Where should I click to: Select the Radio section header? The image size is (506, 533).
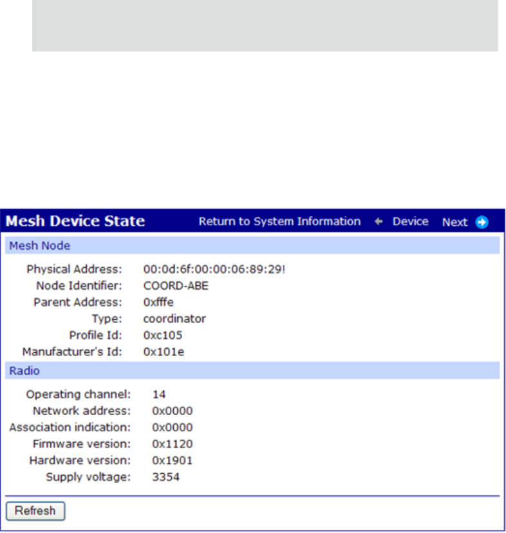[x=252, y=371]
